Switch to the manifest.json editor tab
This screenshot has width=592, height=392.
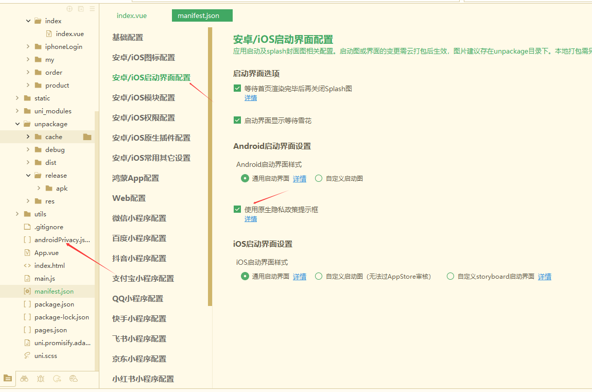point(202,15)
